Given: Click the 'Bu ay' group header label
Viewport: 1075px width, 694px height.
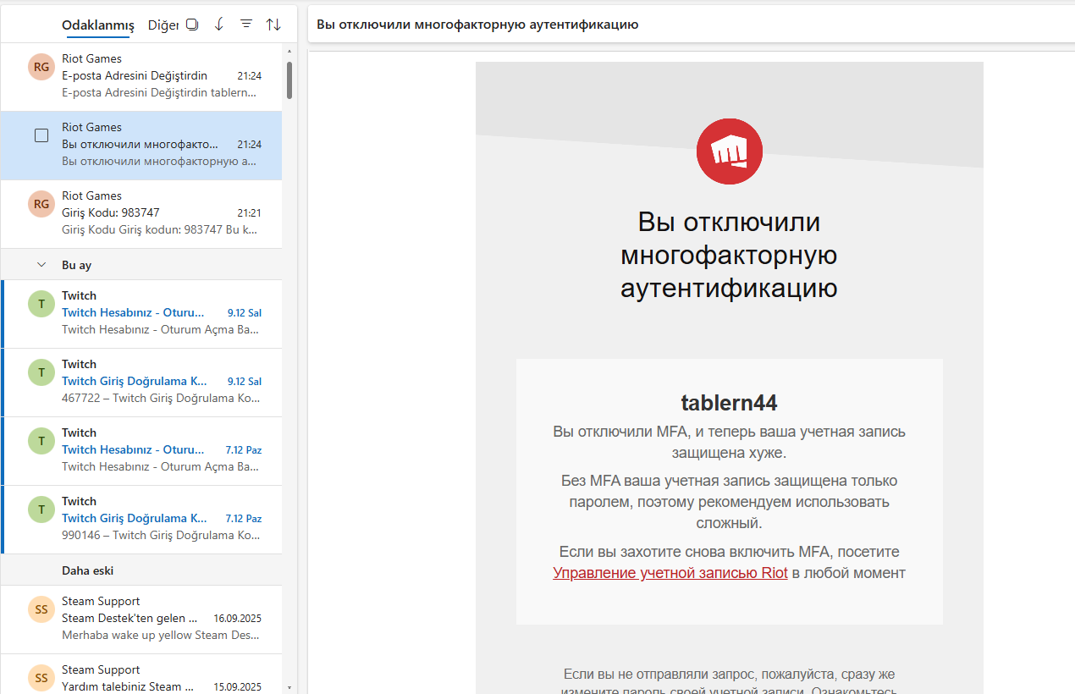Looking at the screenshot, I should (76, 265).
